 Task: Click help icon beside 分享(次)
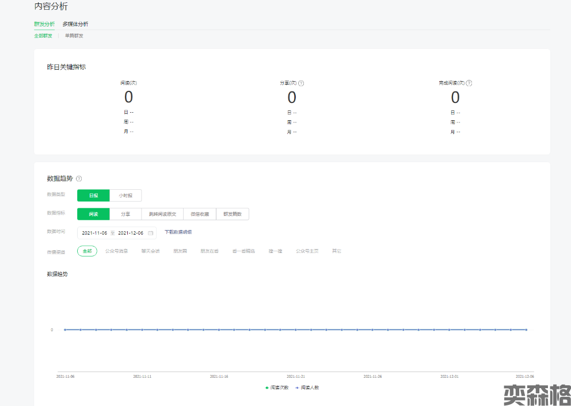(301, 83)
